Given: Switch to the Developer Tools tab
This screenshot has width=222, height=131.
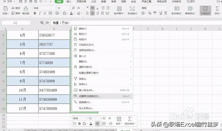Looking at the screenshot, I should click(146, 1).
